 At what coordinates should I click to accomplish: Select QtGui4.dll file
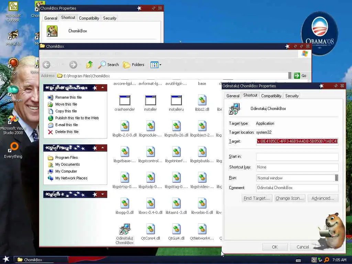tap(176, 232)
